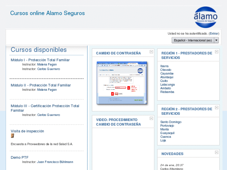
Task: View instructor Malena Fegan under Módulo II
Action: point(47,90)
